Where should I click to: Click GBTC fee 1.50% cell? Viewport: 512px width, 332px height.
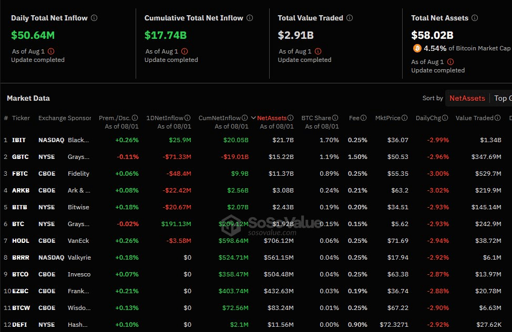[x=357, y=157]
